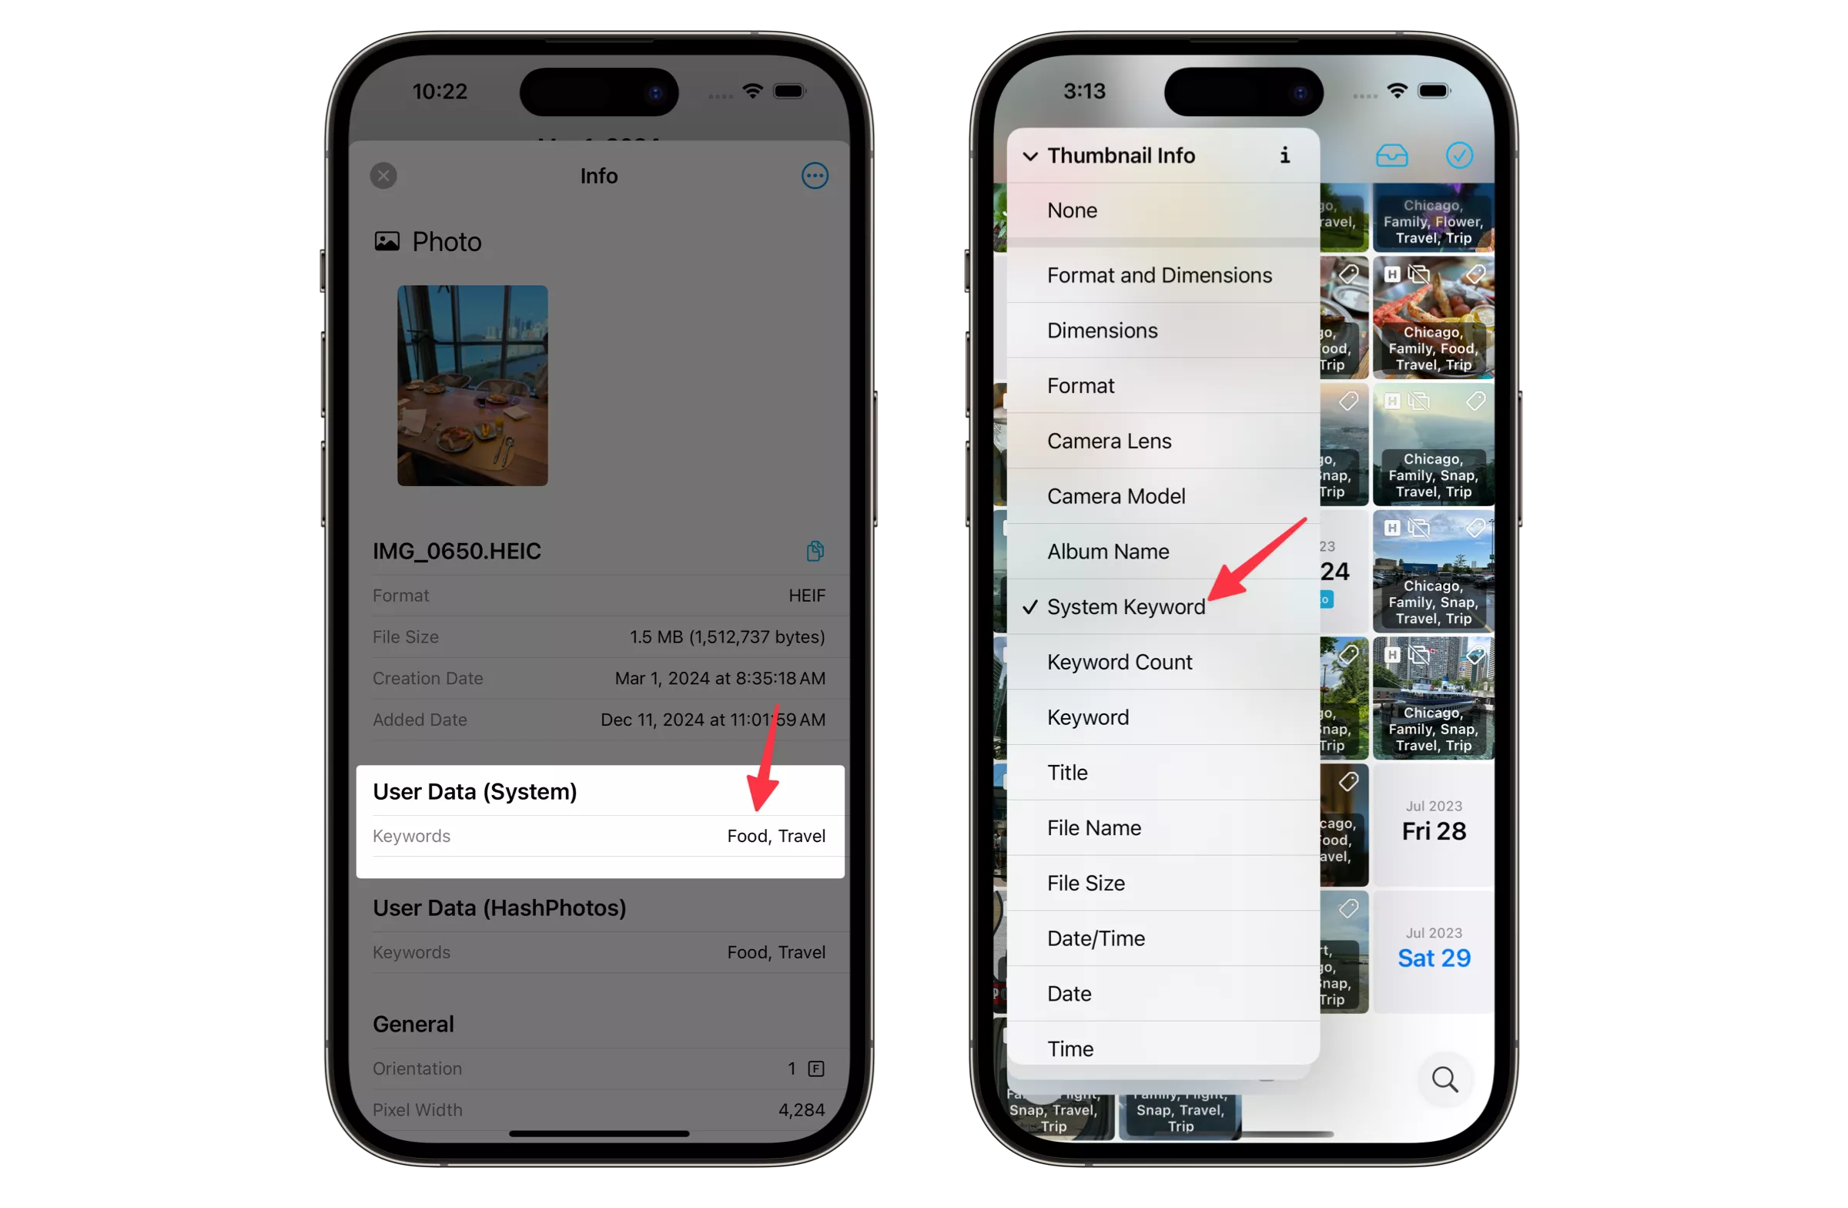Screen dimensions: 1848x1208
Task: Tap the close (X) button on Info screen
Action: (x=385, y=174)
